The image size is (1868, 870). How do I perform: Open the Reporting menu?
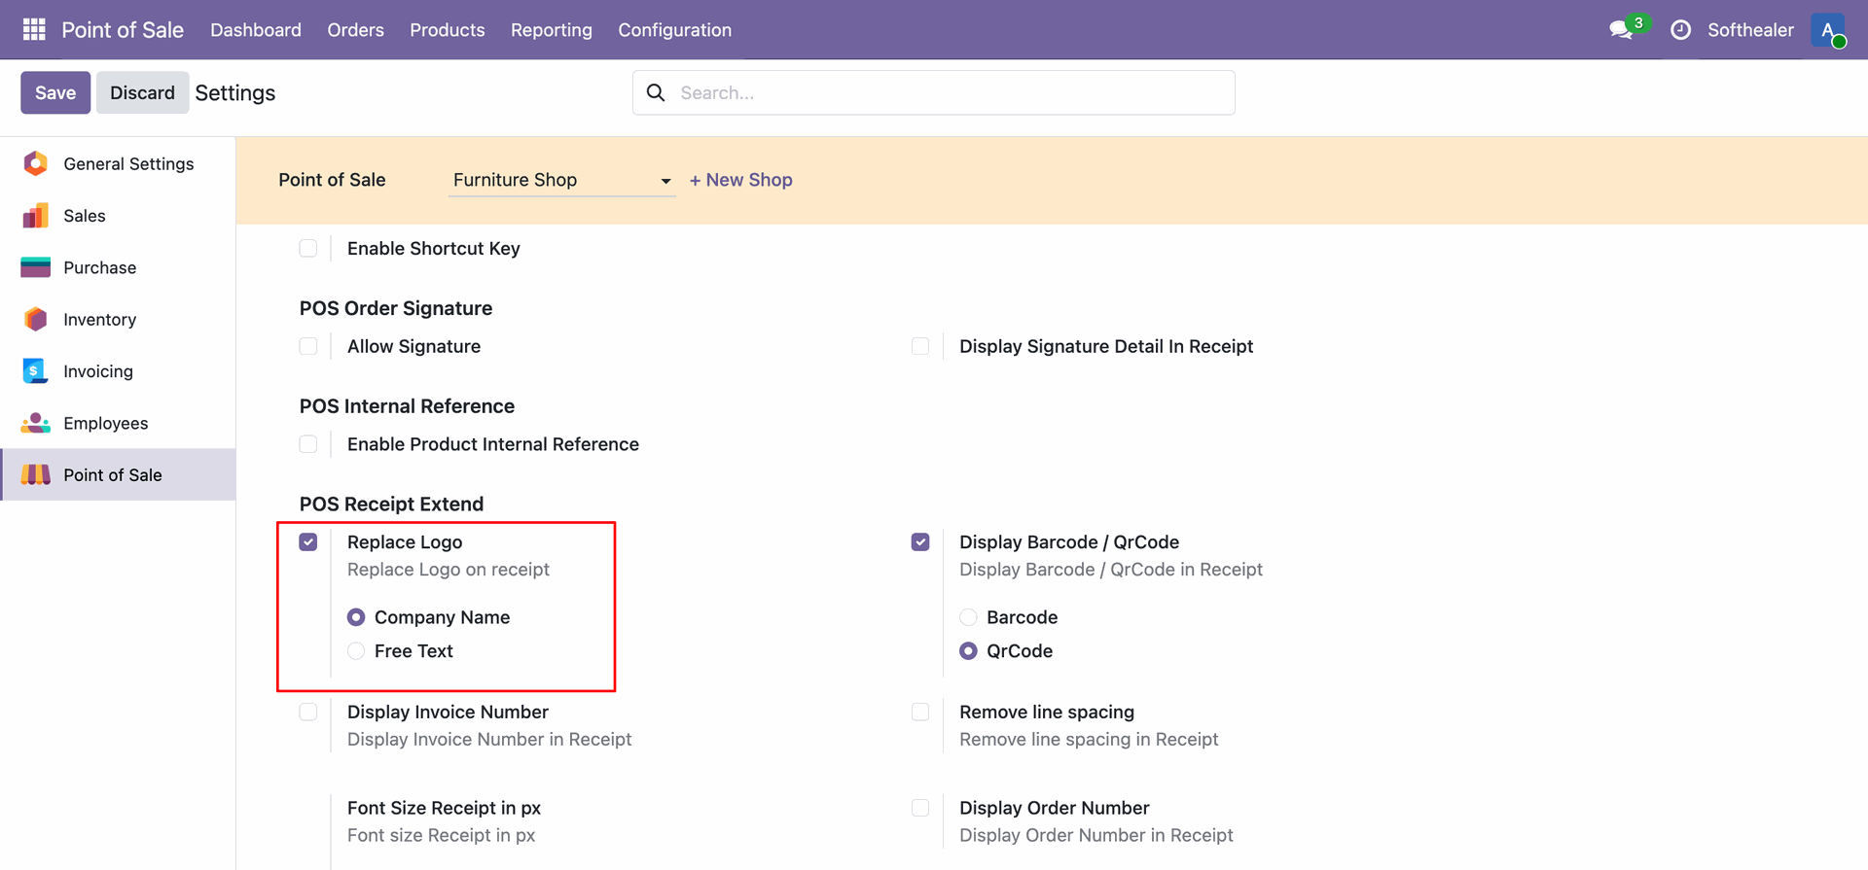[x=552, y=30]
